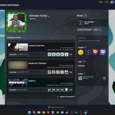Viewport: 115px width, 115px height.
Task: Open first Resident Evil 7 achievement icon
Action: (49, 72)
